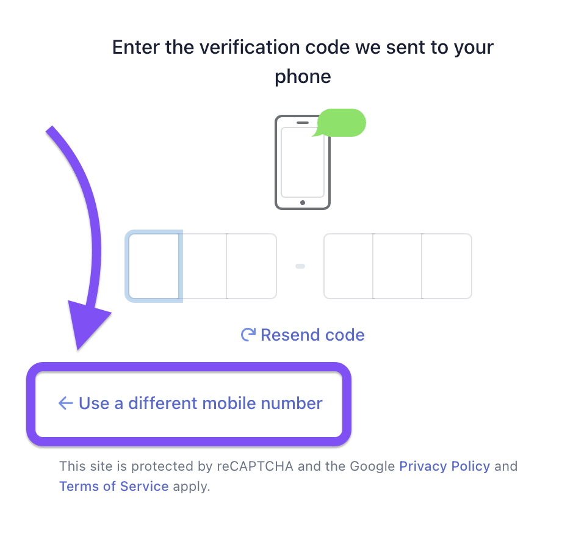Image resolution: width=587 pixels, height=558 pixels.
Task: Choose Use a different mobile number
Action: coord(200,403)
